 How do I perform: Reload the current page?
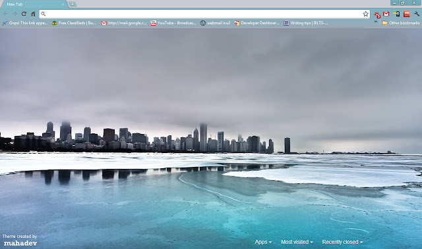click(x=24, y=14)
